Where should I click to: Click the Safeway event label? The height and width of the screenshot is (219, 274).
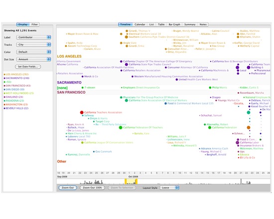coord(89,115)
